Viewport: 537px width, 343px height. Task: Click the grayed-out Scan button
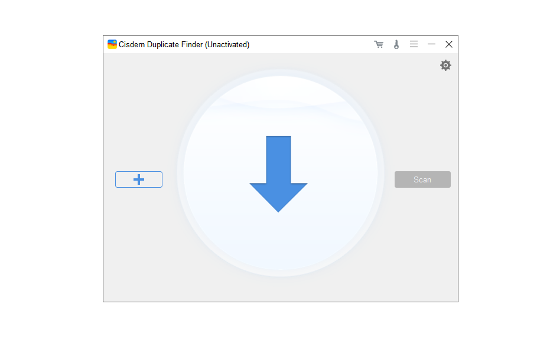(422, 179)
